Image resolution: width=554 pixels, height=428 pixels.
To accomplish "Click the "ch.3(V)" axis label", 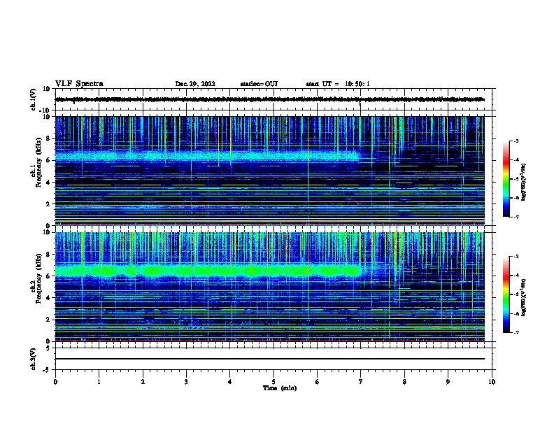I will click(33, 359).
